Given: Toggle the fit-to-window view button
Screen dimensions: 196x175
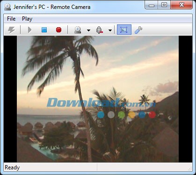Looking at the screenshot, I should (124, 30).
